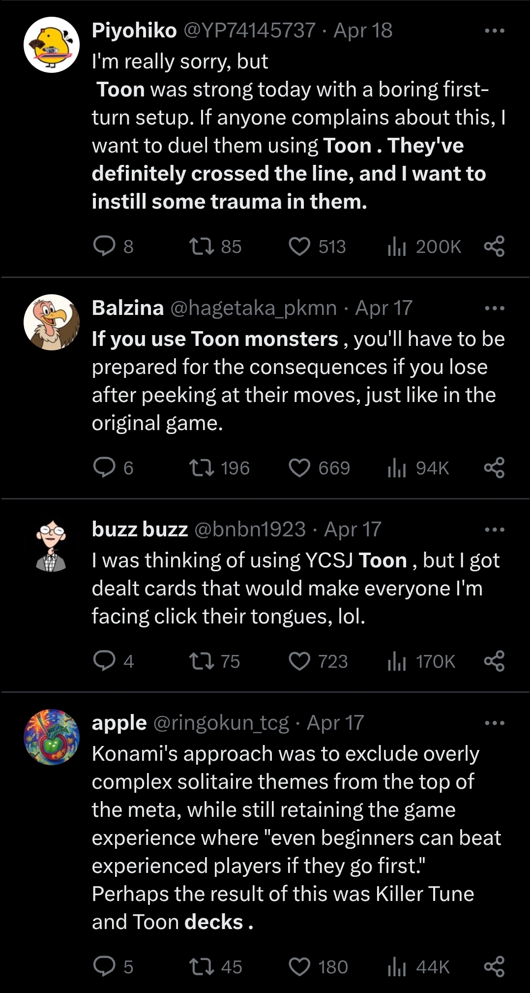
Task: Retweet Piyohiko's tweet with 85 reposts
Action: coord(202,246)
